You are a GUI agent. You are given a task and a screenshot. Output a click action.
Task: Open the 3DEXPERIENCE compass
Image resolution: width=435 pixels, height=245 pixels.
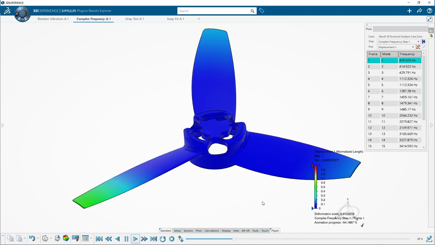click(22, 14)
